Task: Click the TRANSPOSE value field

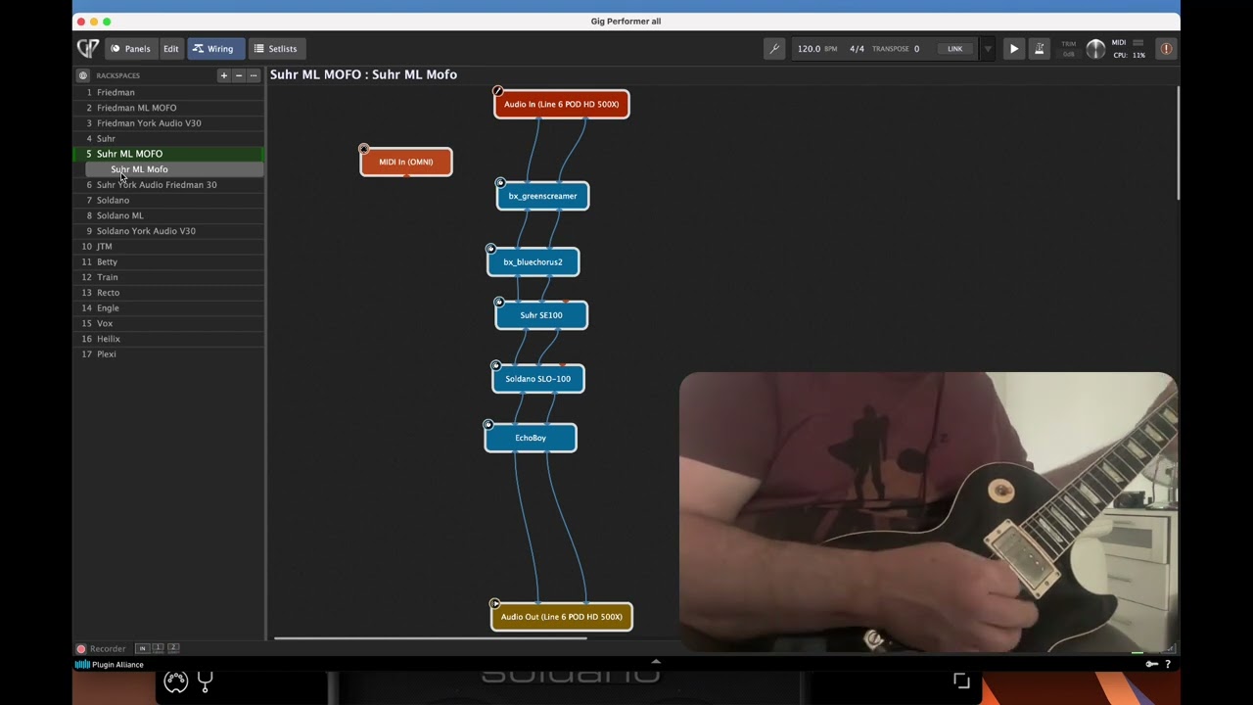Action: [916, 49]
